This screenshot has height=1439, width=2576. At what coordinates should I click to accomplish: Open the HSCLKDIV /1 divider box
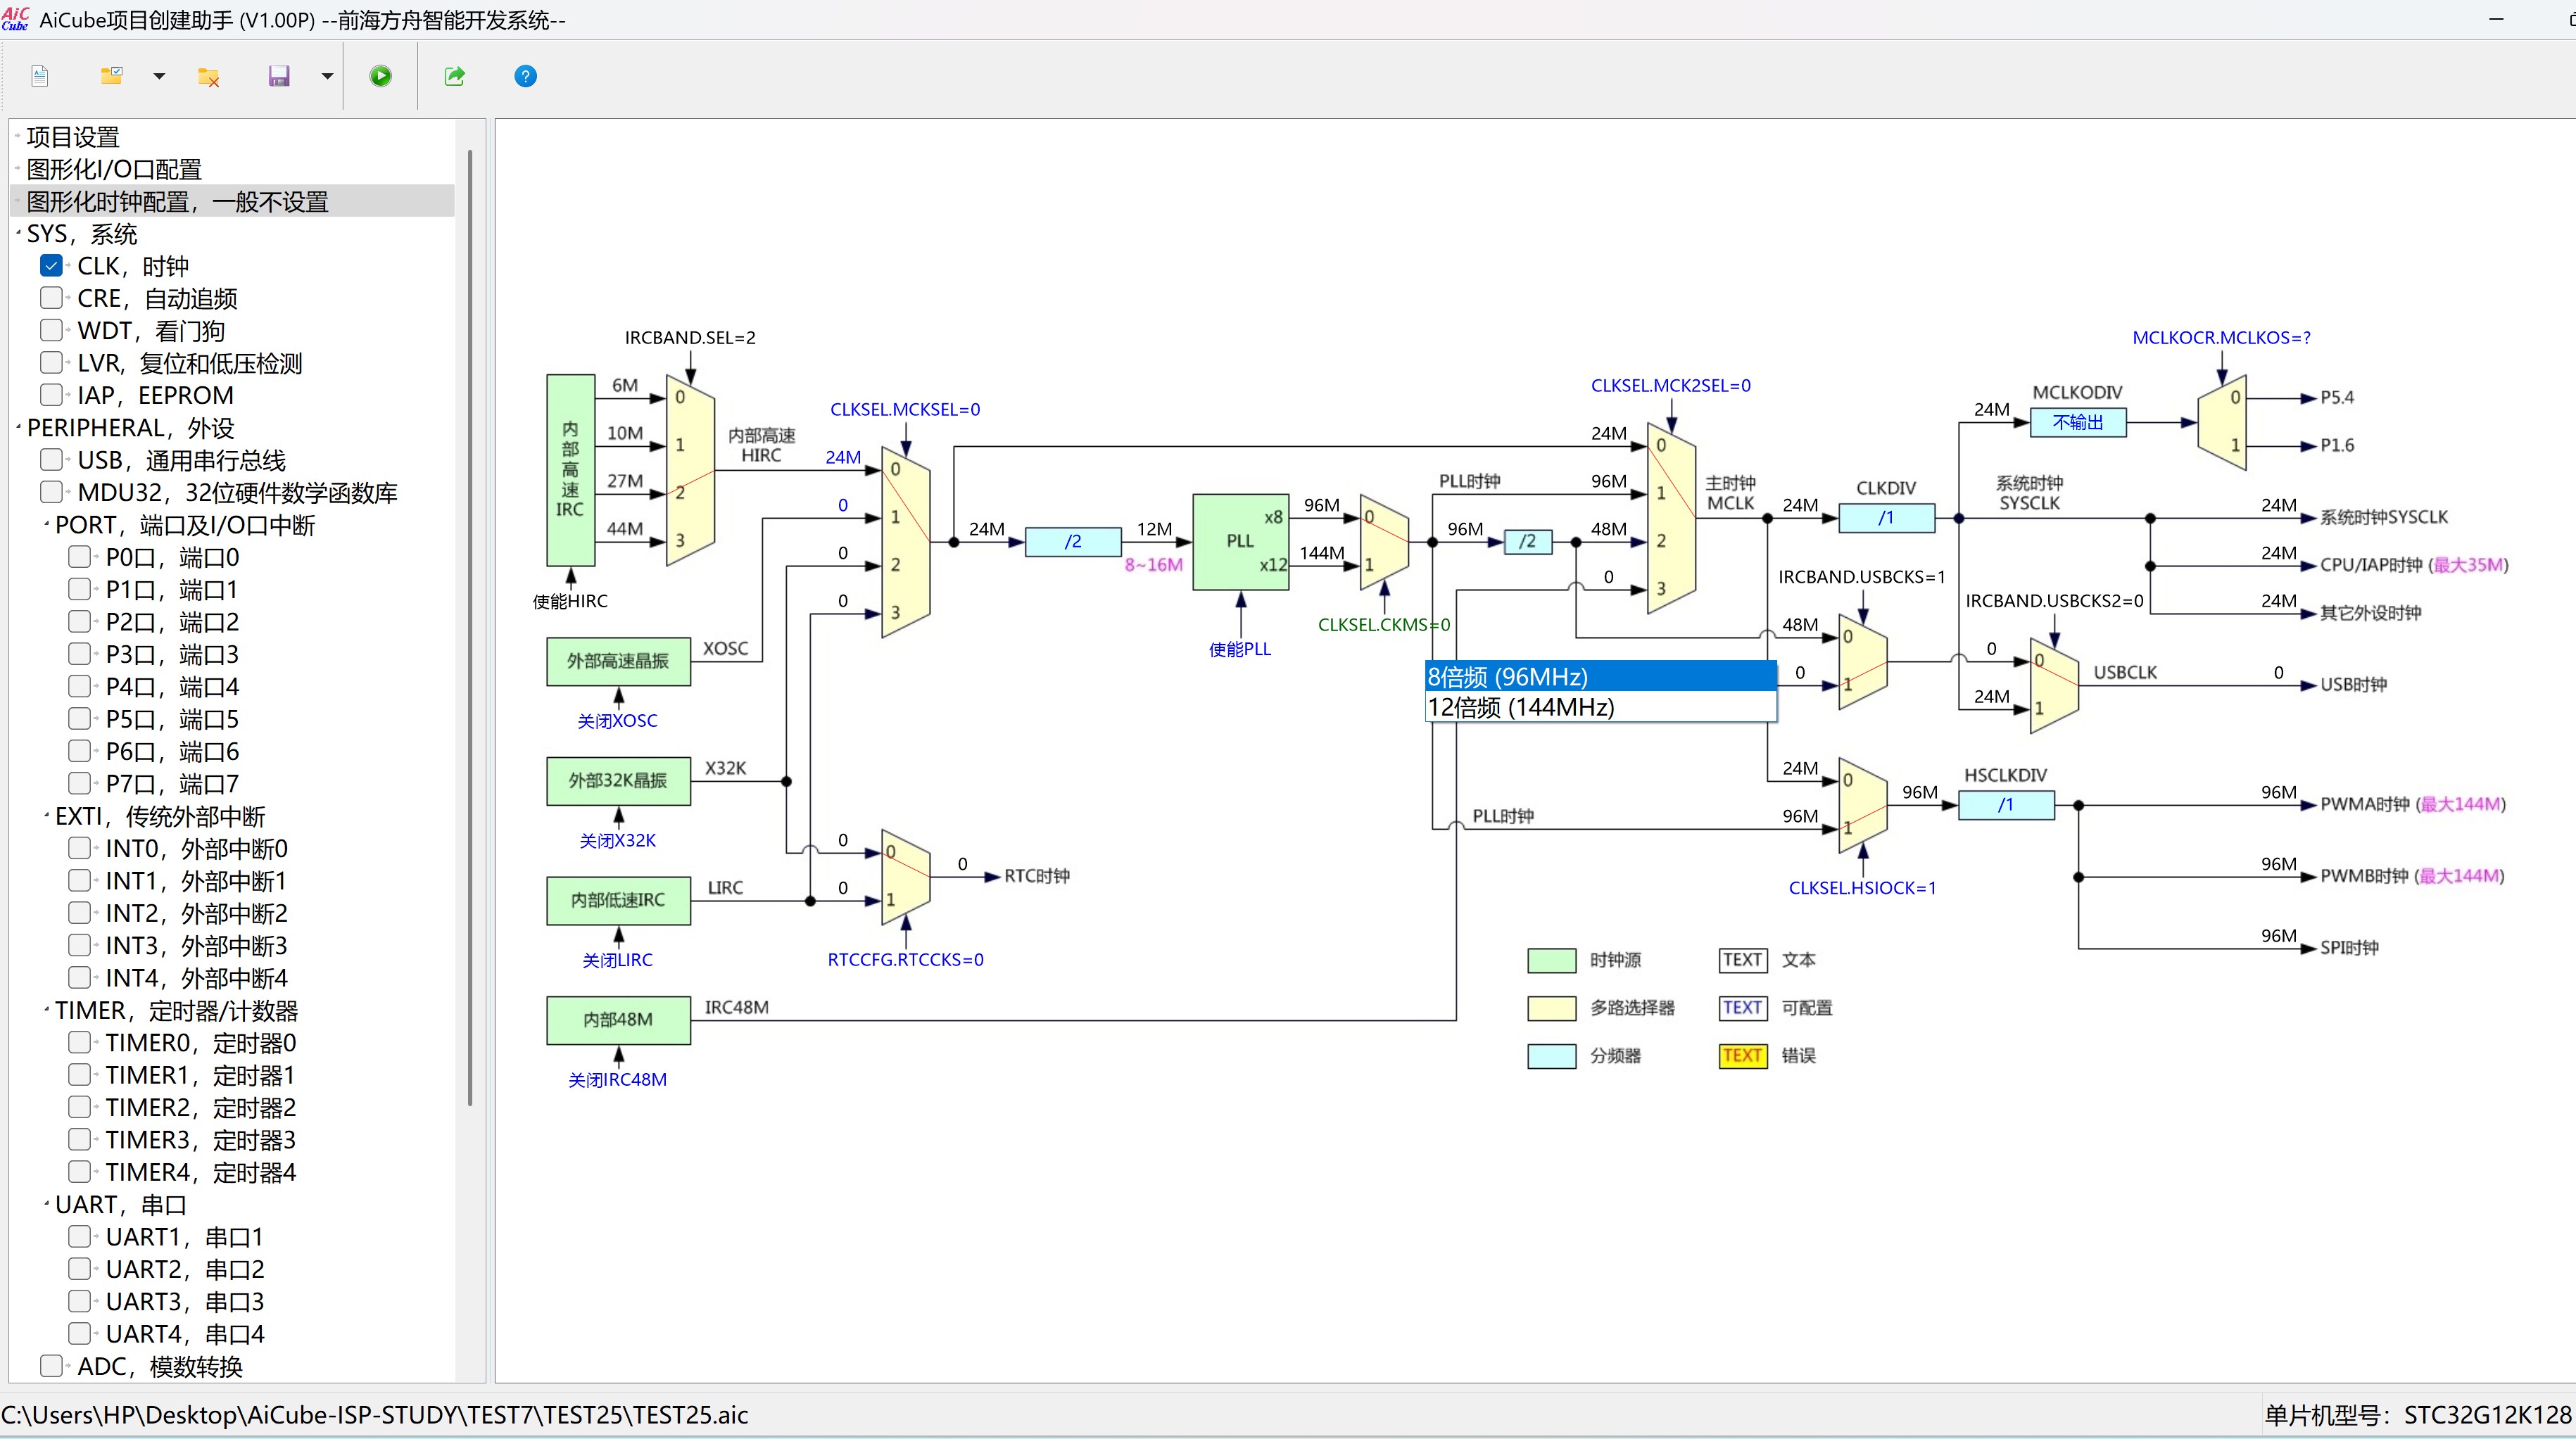click(2006, 805)
